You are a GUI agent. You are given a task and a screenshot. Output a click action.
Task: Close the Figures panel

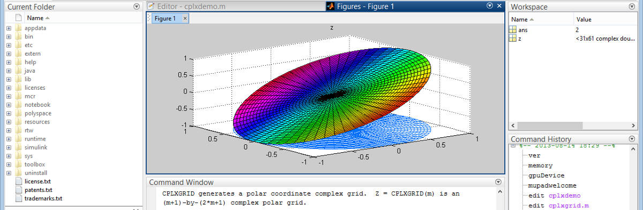pos(499,6)
